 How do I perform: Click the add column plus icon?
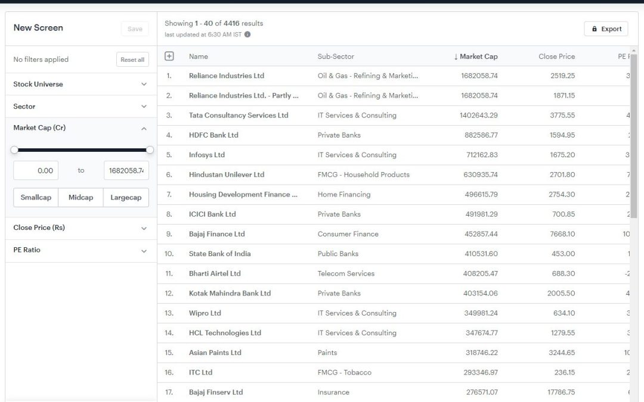pyautogui.click(x=169, y=56)
